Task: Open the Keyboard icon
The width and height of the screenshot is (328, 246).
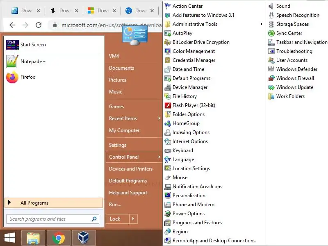Action: [168, 150]
